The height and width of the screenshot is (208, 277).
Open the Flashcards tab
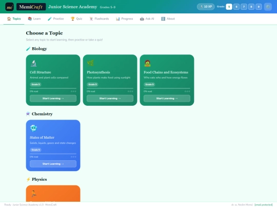click(99, 19)
